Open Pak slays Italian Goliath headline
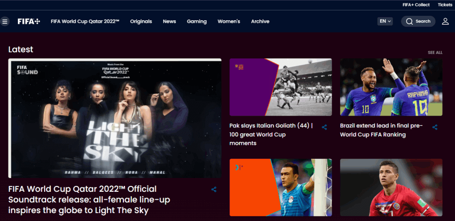 (x=271, y=134)
